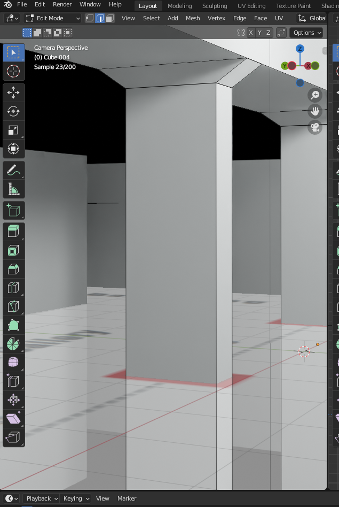Switch to the Modeling workspace tab
This screenshot has height=507, width=339.
tap(180, 6)
